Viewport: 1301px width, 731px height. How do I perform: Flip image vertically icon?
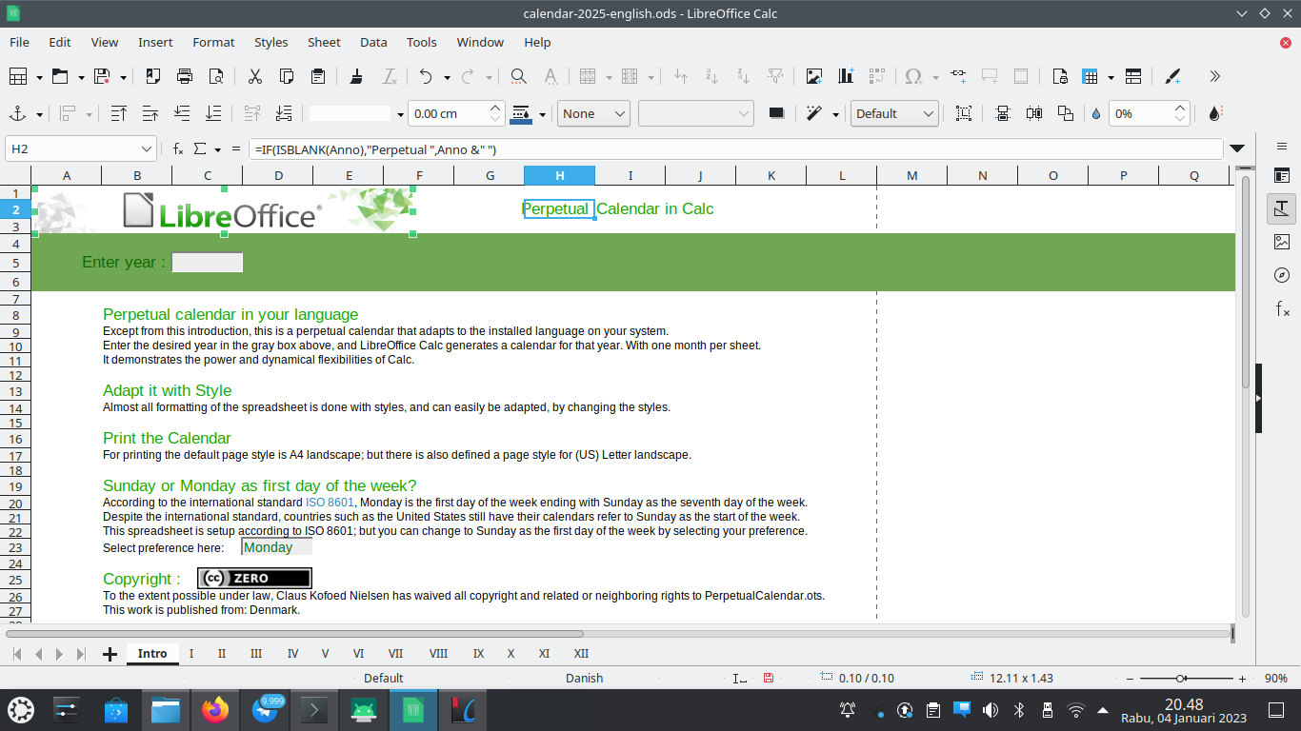point(1002,113)
